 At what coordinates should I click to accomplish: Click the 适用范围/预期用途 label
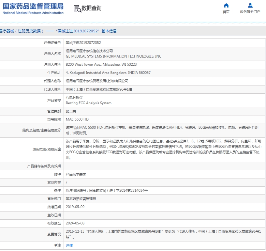tap(47, 150)
